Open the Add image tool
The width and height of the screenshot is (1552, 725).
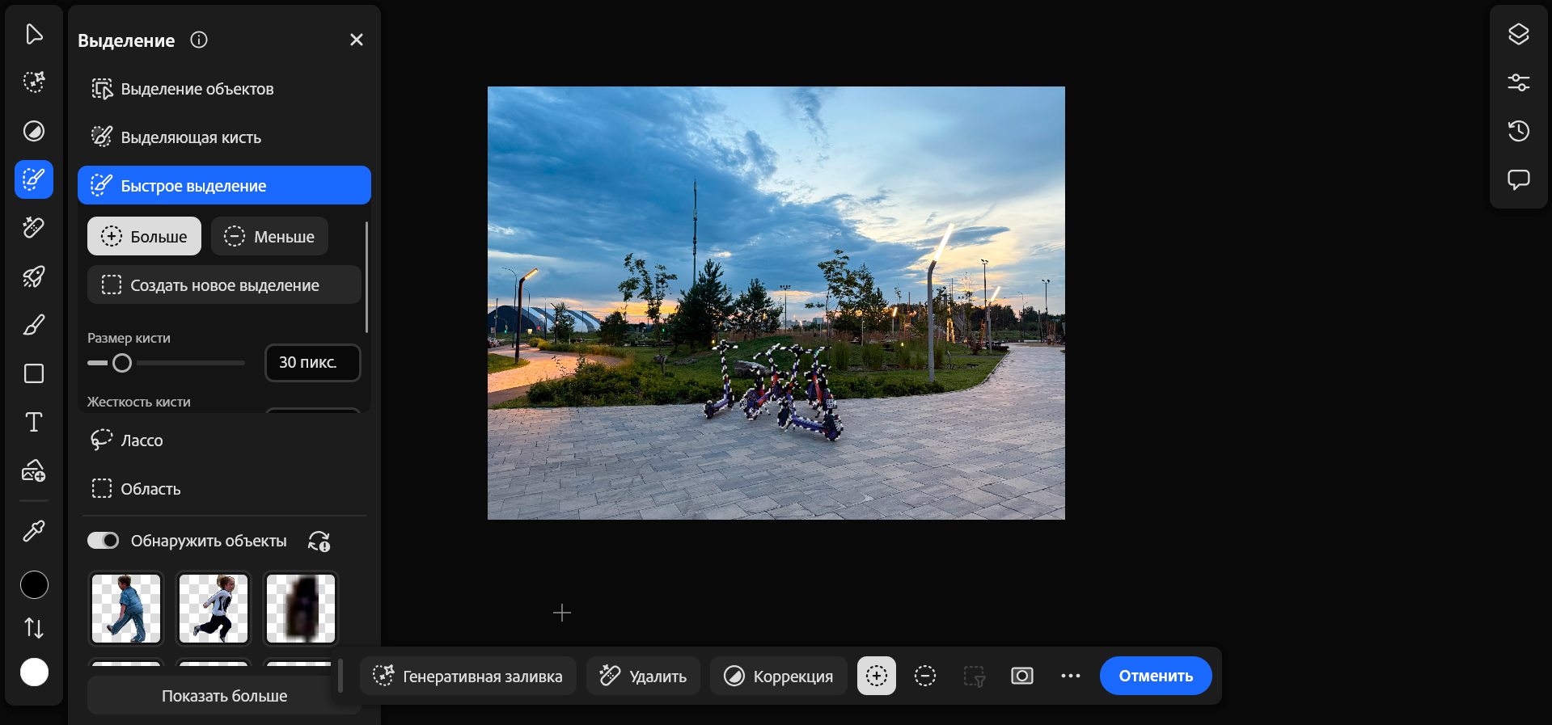[x=34, y=470]
